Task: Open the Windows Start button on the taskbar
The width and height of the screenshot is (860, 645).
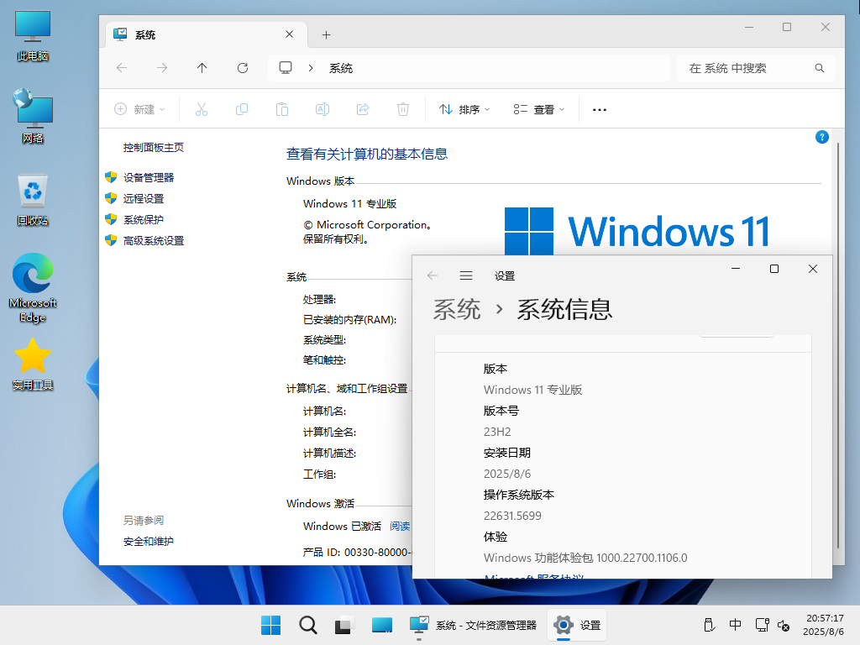Action: 271,625
